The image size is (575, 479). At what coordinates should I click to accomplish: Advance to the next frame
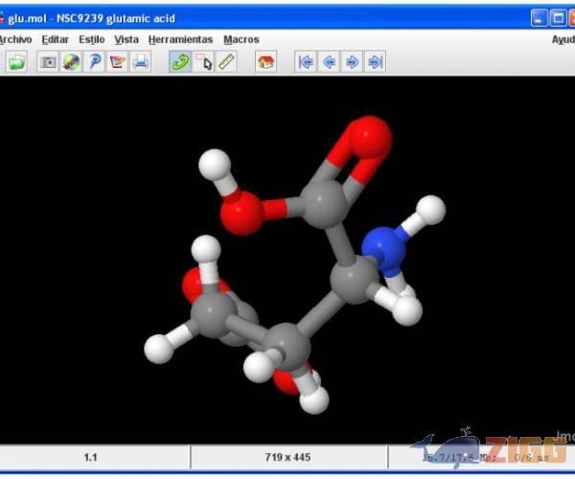click(x=352, y=62)
